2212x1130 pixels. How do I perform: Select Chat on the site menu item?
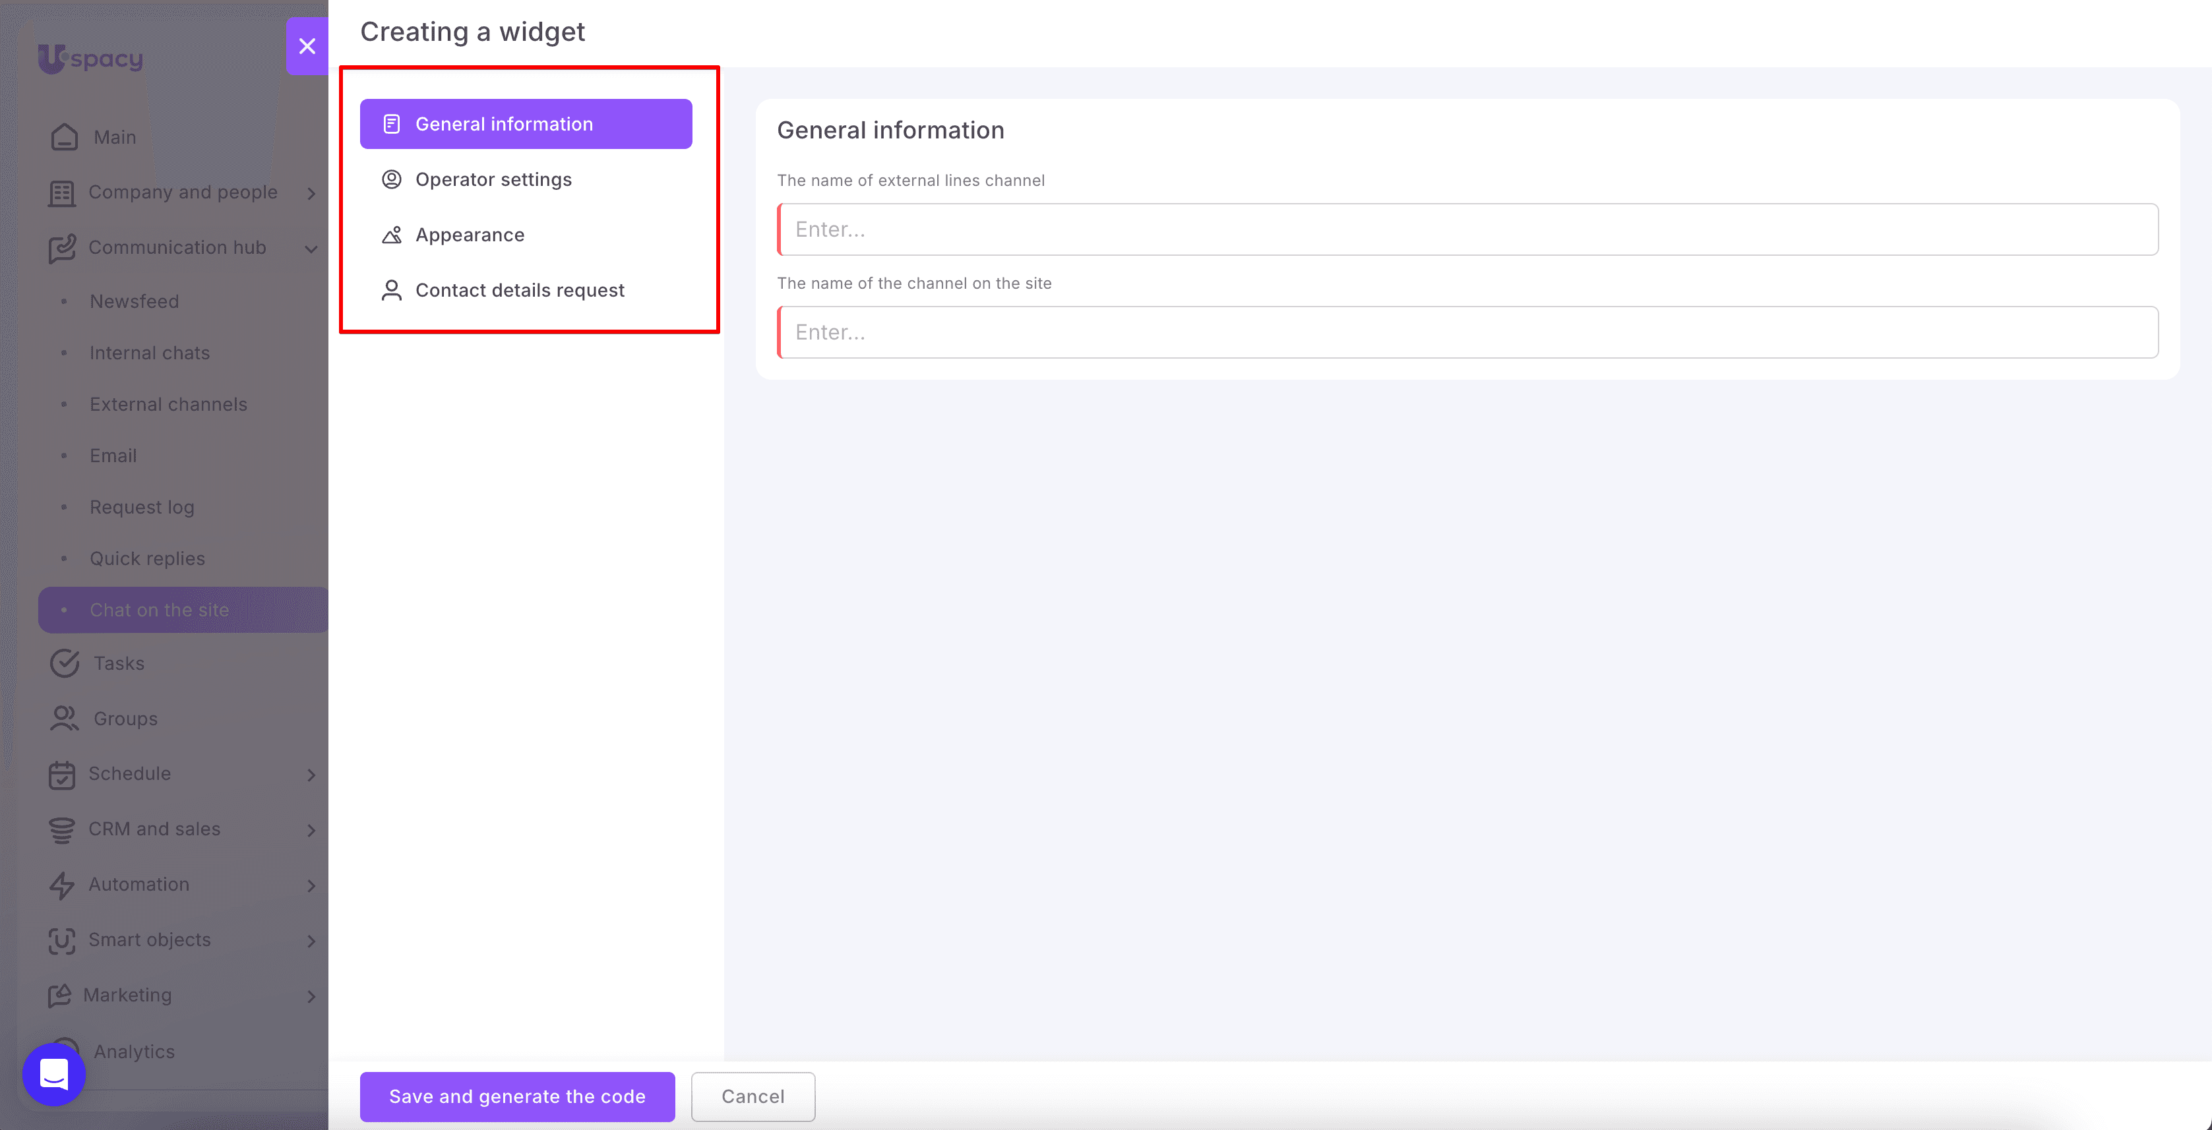click(184, 610)
